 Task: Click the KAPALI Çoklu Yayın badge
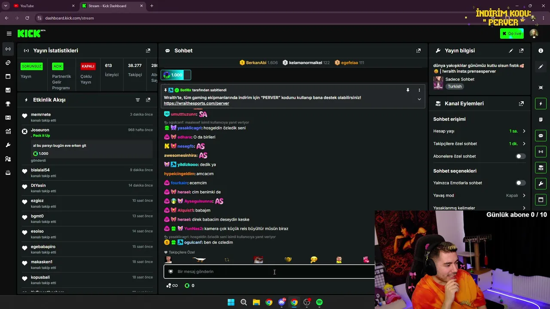pyautogui.click(x=88, y=66)
